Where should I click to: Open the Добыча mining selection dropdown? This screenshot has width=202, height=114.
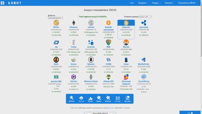click(56, 18)
